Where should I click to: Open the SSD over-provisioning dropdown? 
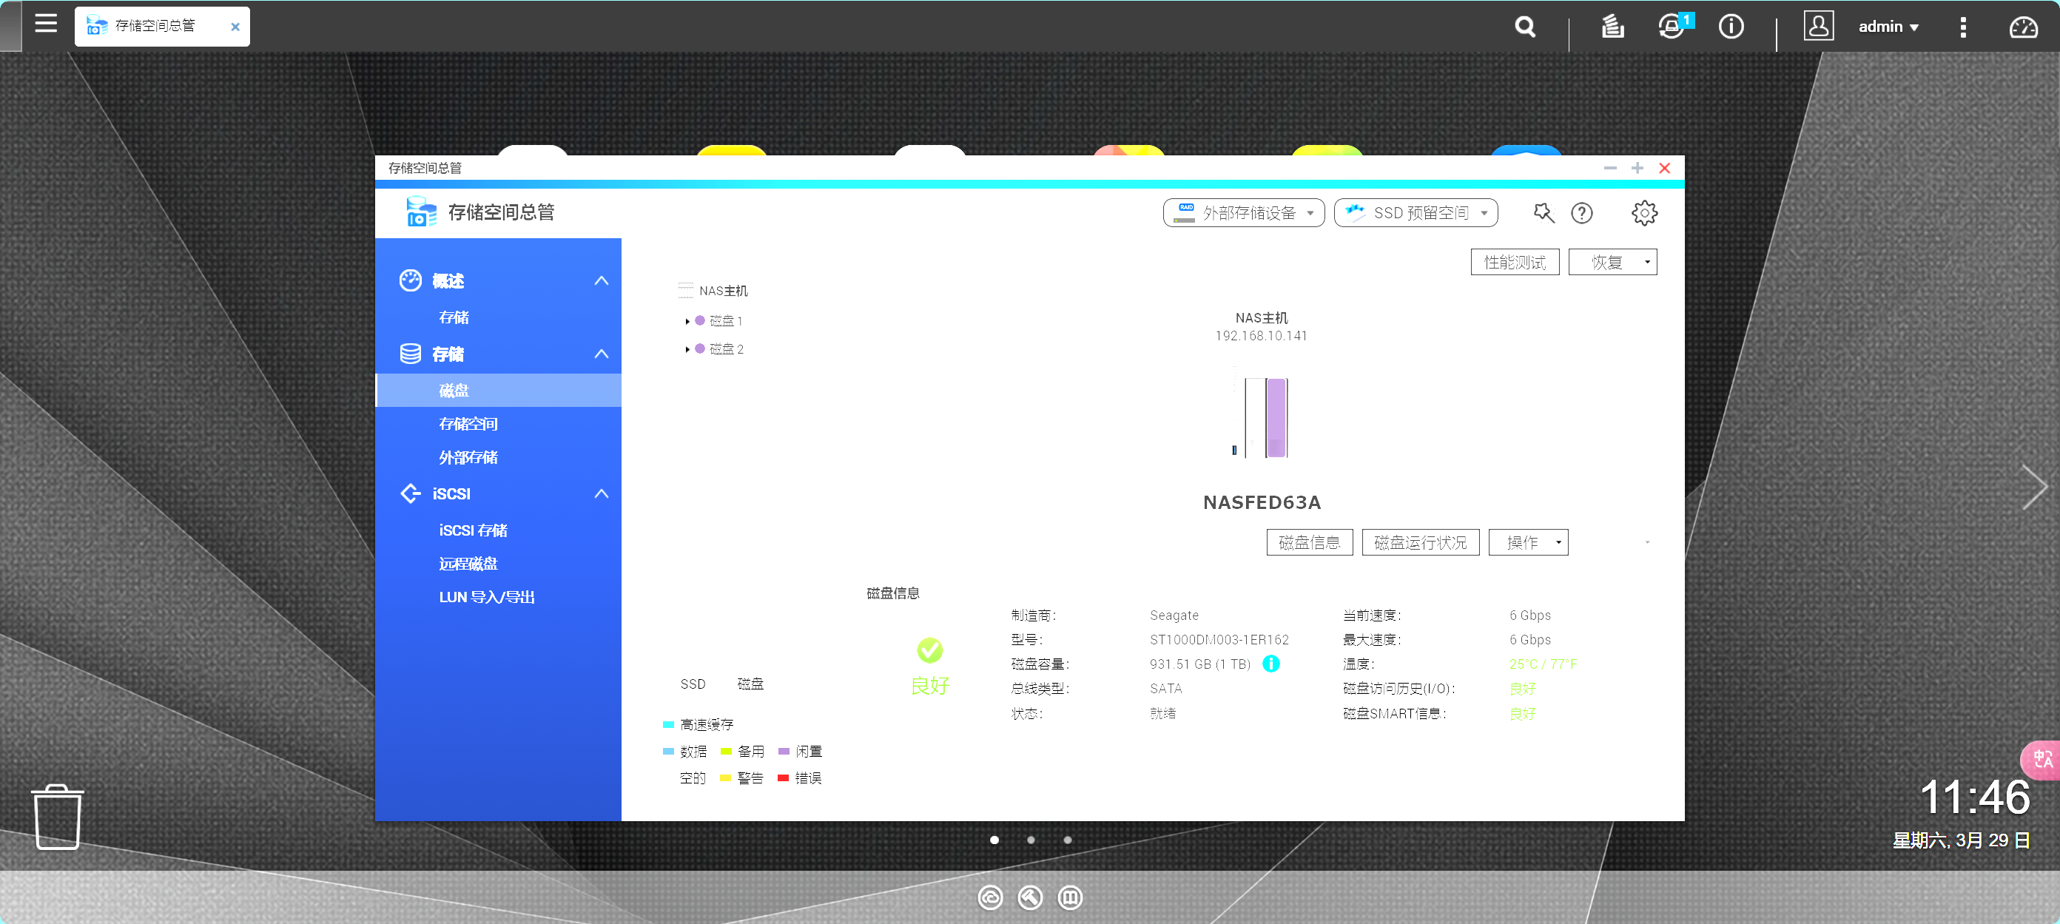tap(1415, 212)
